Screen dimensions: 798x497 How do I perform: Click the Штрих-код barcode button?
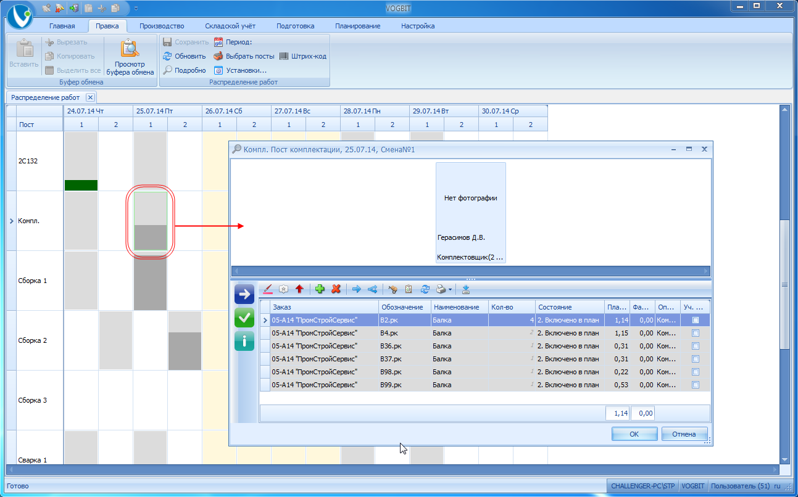(x=302, y=56)
